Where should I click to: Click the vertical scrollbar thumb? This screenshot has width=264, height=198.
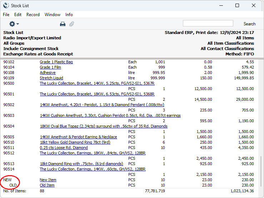click(x=261, y=172)
